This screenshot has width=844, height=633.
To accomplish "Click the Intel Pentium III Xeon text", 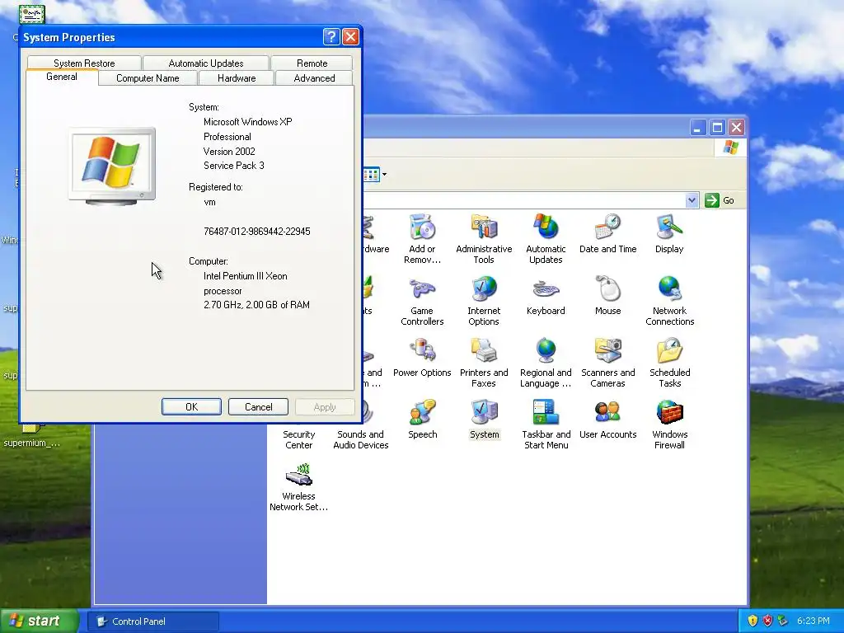I will 245,276.
